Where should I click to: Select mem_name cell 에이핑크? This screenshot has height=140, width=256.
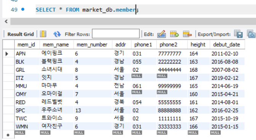pos(56,53)
